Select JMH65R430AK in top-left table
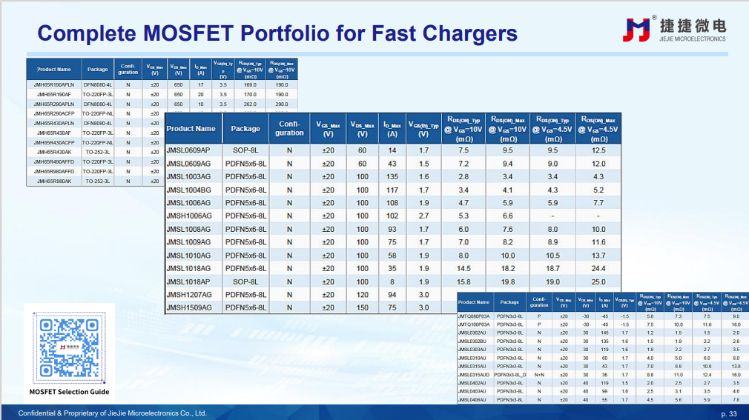Viewport: 749px width, 420px height. 54,153
